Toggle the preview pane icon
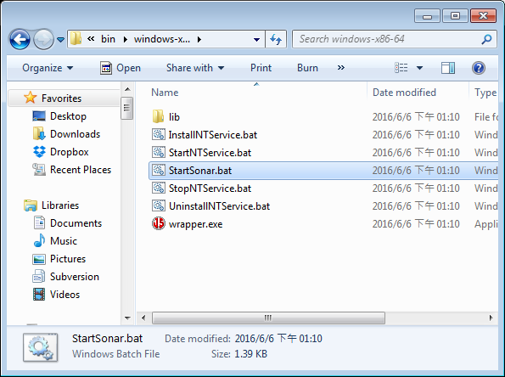This screenshot has height=377, width=505. click(x=448, y=68)
